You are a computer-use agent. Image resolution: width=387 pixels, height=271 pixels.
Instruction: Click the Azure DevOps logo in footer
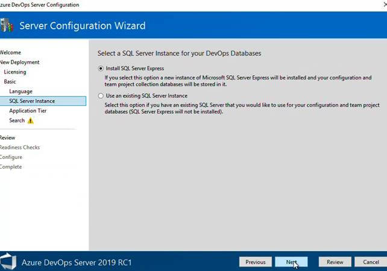[x=8, y=261]
